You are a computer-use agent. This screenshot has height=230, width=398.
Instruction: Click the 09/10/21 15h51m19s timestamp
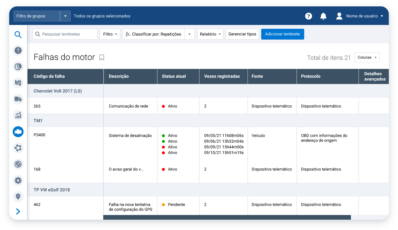pos(224,153)
